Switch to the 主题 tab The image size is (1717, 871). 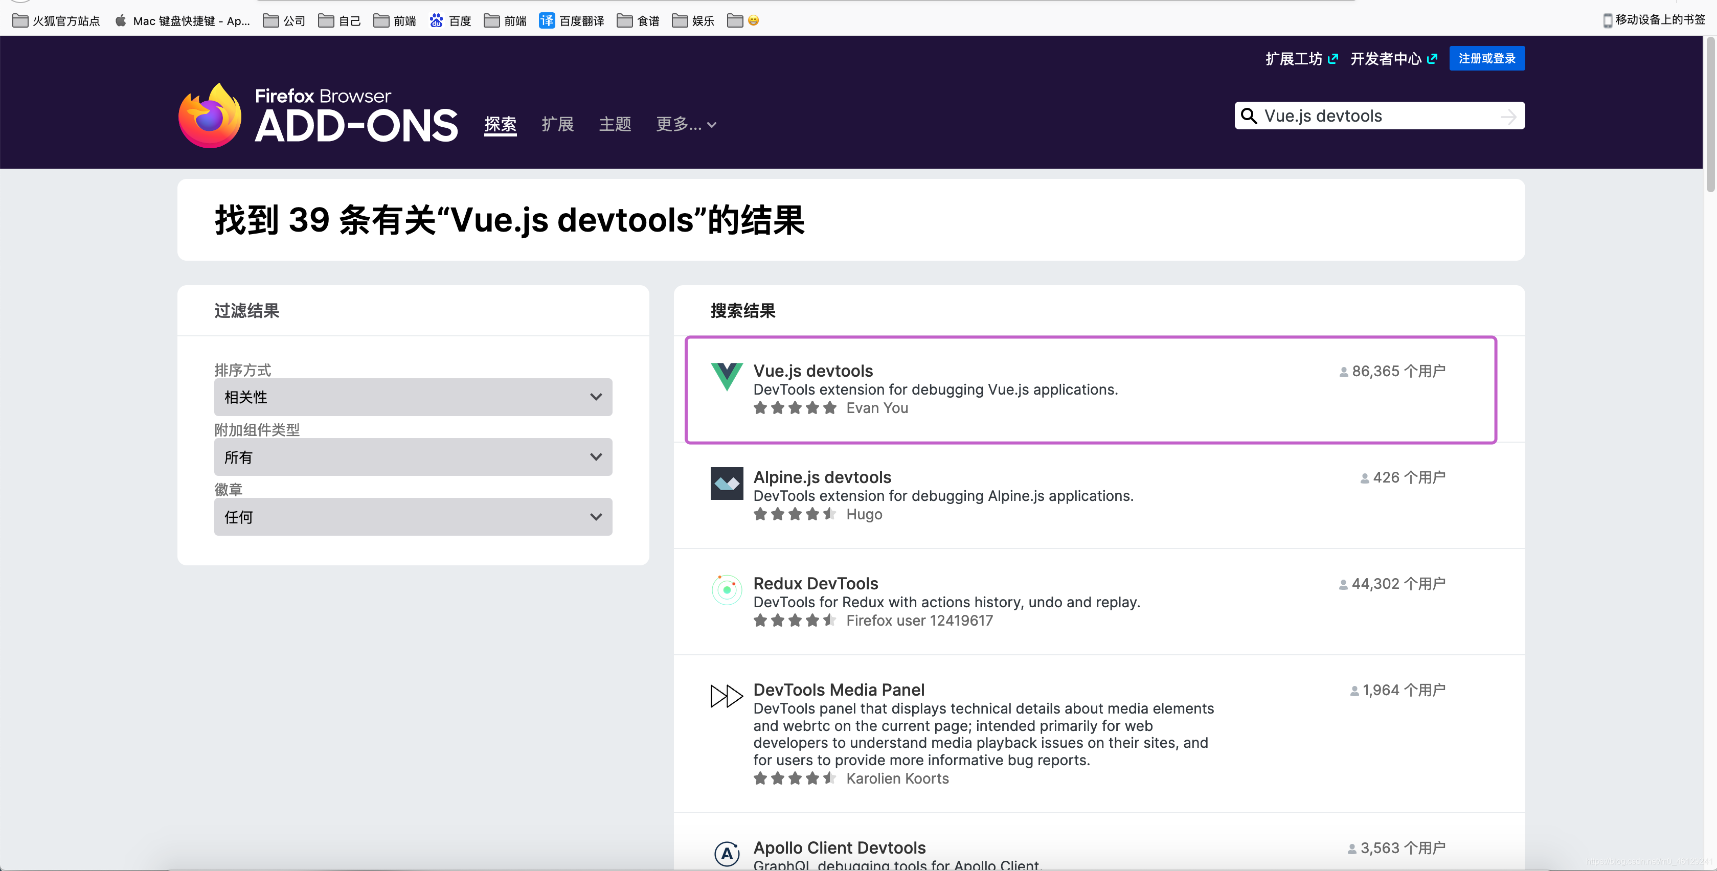[x=615, y=124]
